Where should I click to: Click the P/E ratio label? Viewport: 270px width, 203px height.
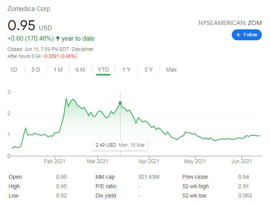(x=106, y=186)
